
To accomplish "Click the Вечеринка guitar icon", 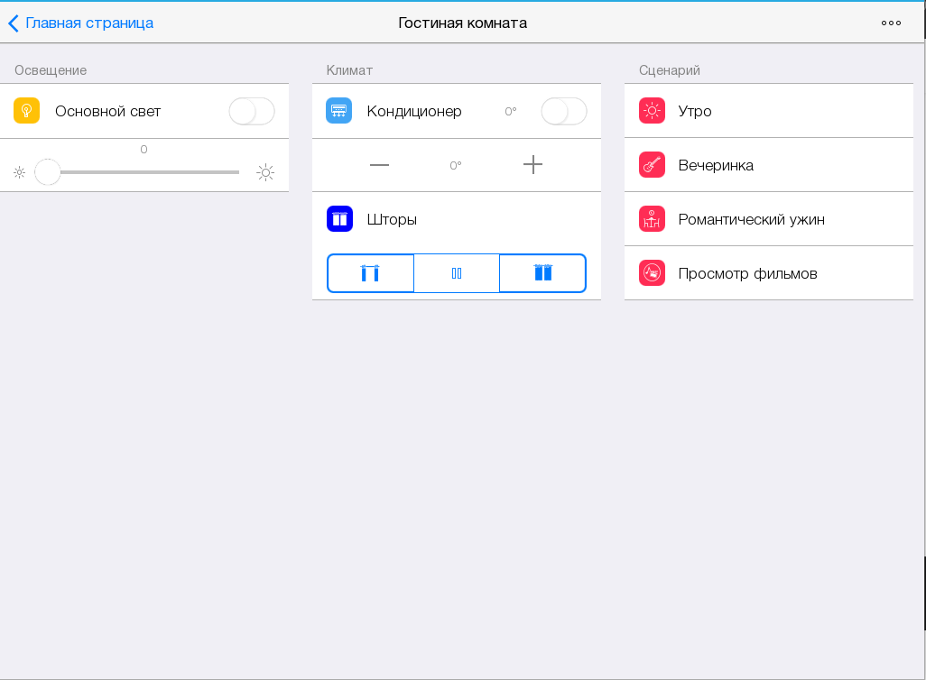I will pyautogui.click(x=652, y=165).
